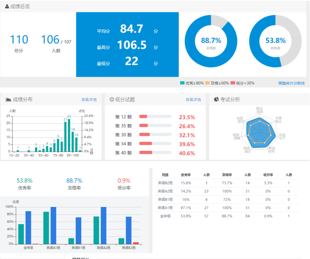Viewport: 310px width, 259px height.
Task: Click the blue 及格率 bar of 英语B1班
Action: pyautogui.click(x=78, y=231)
